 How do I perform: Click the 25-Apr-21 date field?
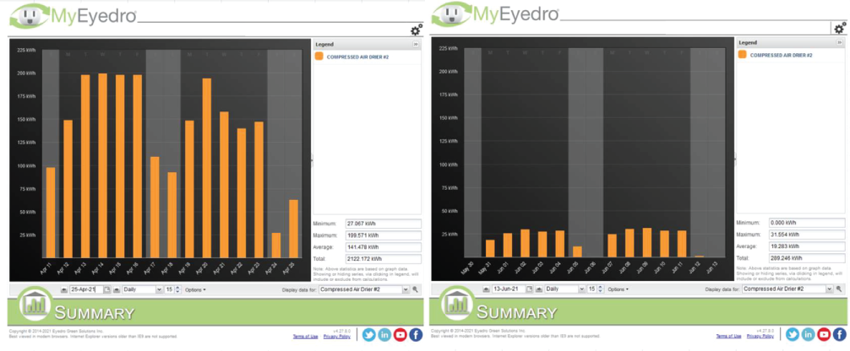tap(85, 289)
